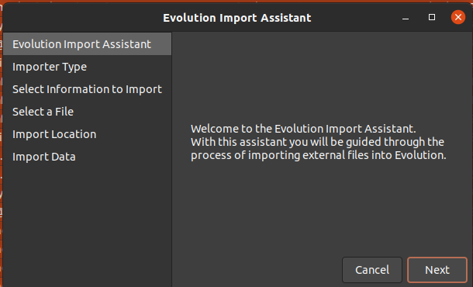
Task: Click Next to continue the import
Action: [x=437, y=270]
